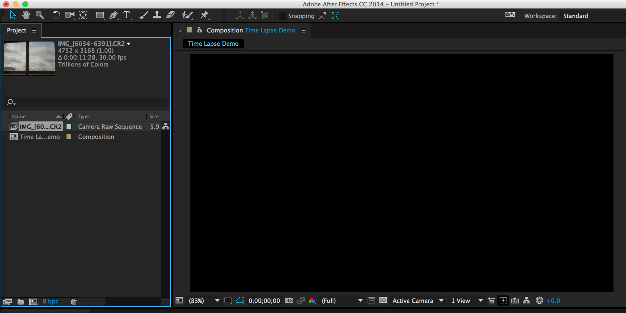The image size is (626, 313).
Task: Click the sync settings icon near Workspace
Action: pyautogui.click(x=510, y=14)
